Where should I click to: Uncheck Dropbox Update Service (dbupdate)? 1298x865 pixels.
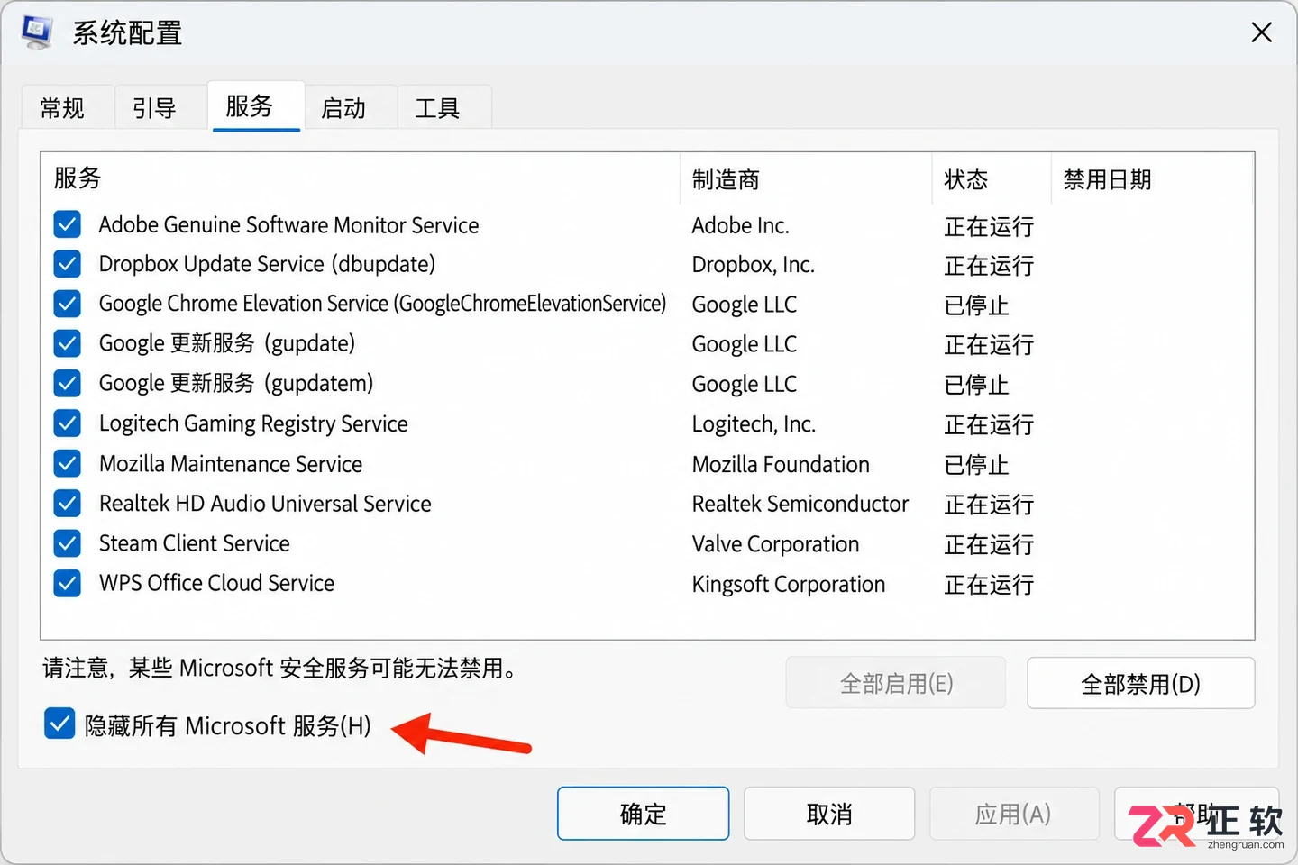point(68,264)
